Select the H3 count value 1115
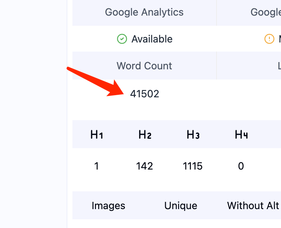281x228 pixels. [x=193, y=166]
